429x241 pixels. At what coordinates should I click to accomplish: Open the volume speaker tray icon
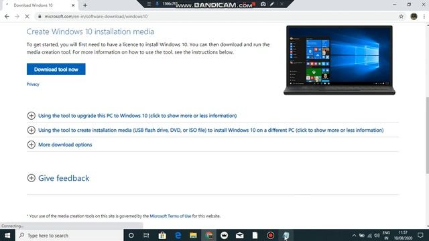click(377, 235)
